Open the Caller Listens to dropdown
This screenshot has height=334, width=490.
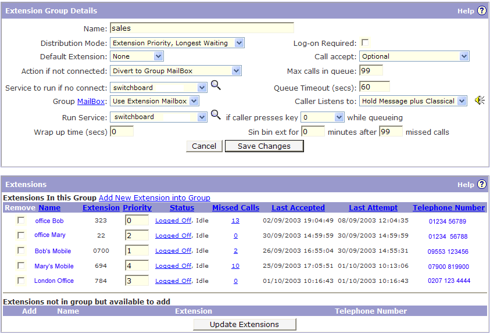point(413,101)
